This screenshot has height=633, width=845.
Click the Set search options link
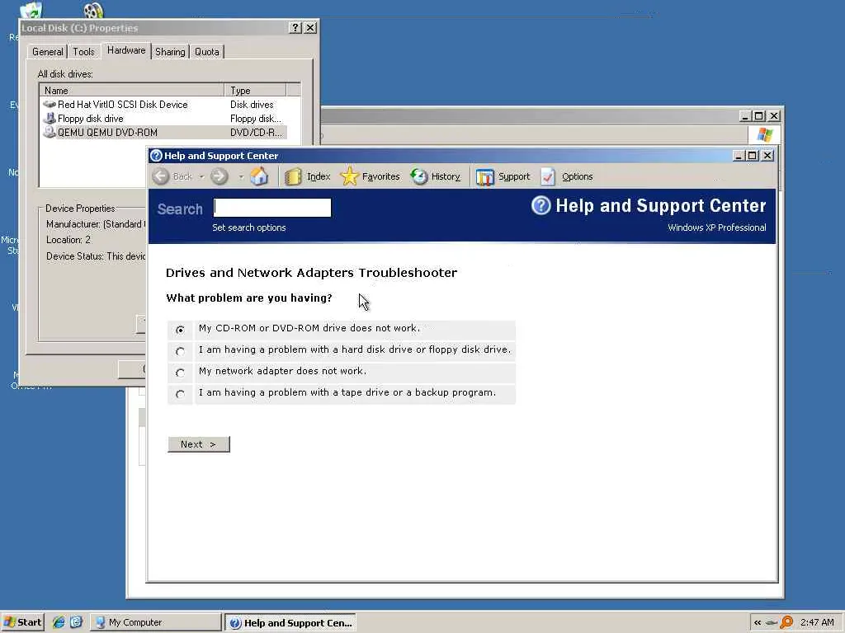coord(249,227)
